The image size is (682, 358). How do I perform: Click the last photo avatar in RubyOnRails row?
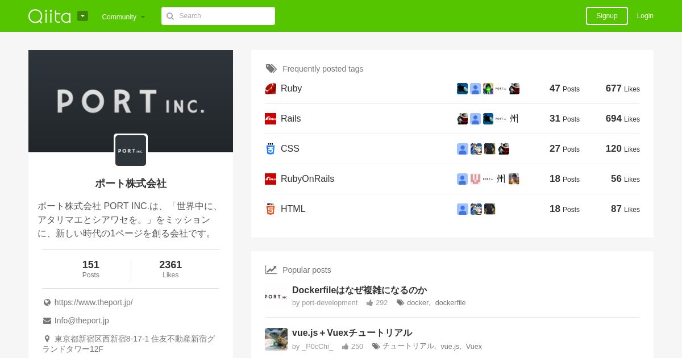(x=514, y=179)
